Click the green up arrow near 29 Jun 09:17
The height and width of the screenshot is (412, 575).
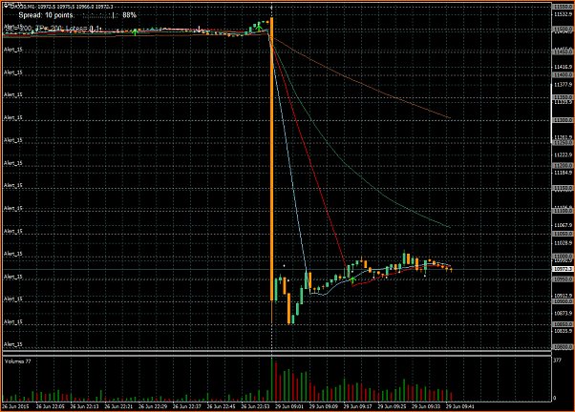[352, 281]
